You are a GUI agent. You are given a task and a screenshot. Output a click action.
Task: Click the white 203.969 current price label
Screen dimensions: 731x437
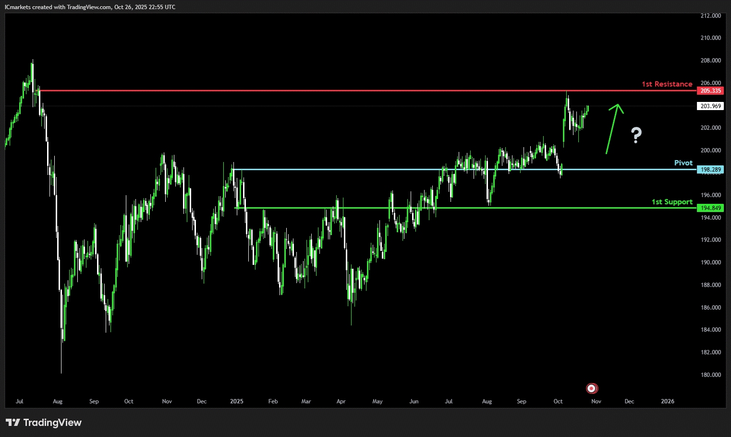(x=710, y=106)
